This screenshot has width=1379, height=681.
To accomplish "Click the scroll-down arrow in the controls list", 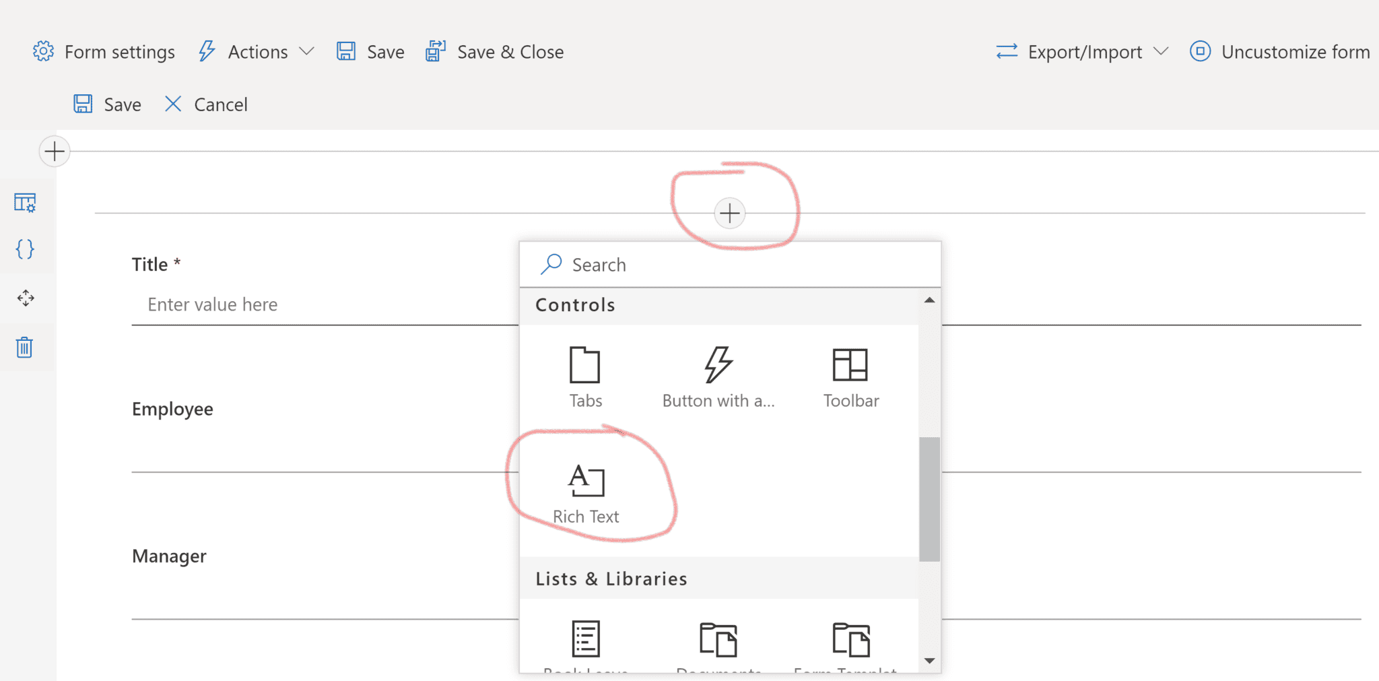I will [929, 661].
